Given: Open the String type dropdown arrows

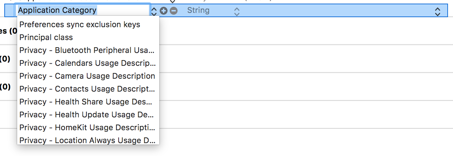Looking at the screenshot, I should tap(237, 11).
